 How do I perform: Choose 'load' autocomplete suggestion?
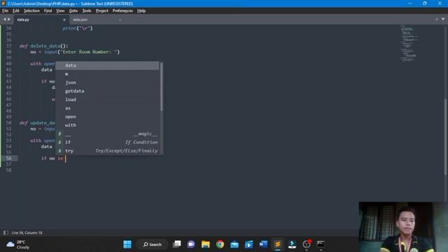click(x=107, y=99)
